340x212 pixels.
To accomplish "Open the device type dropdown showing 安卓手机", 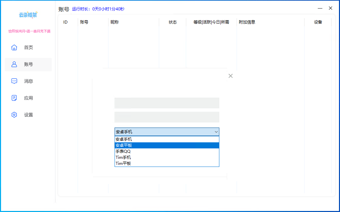I will coord(167,132).
